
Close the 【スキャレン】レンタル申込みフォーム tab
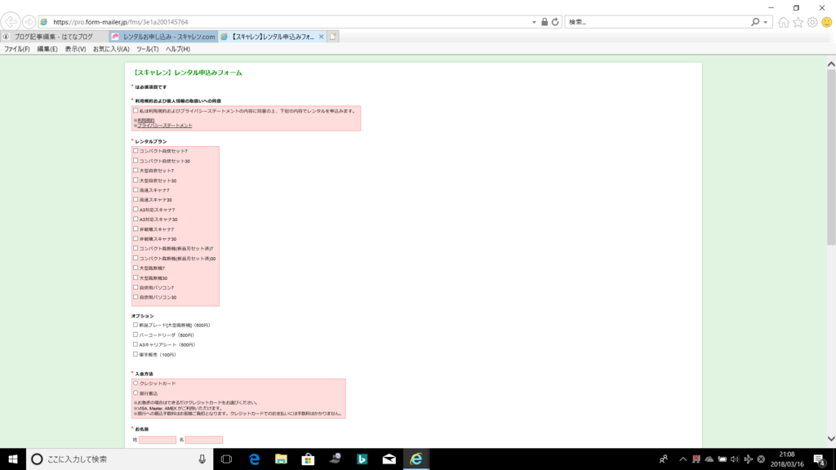pyautogui.click(x=321, y=37)
